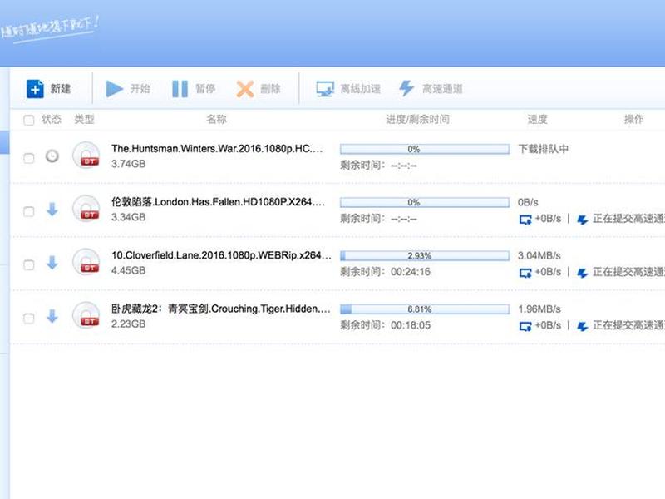Click the 0B/s speed for London.Has.Fallen
The image size is (665, 499).
(x=528, y=202)
